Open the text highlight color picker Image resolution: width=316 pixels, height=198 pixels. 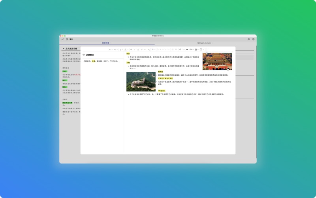(x=126, y=49)
